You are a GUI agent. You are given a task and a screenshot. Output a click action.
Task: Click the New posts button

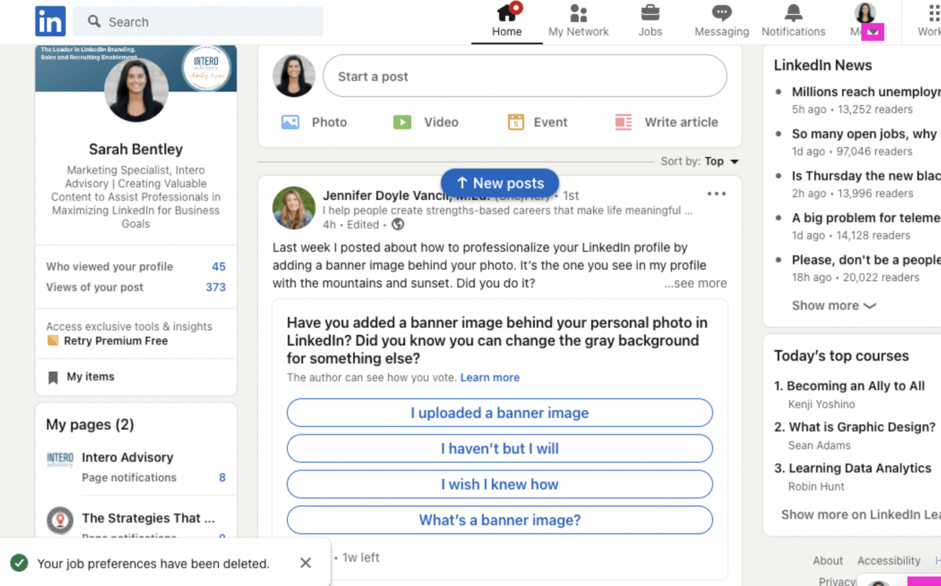point(499,182)
